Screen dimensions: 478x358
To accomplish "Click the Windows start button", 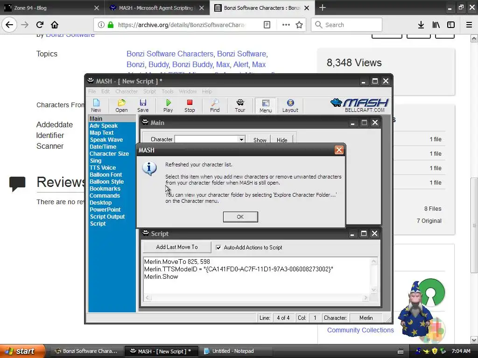I will pyautogui.click(x=22, y=351).
